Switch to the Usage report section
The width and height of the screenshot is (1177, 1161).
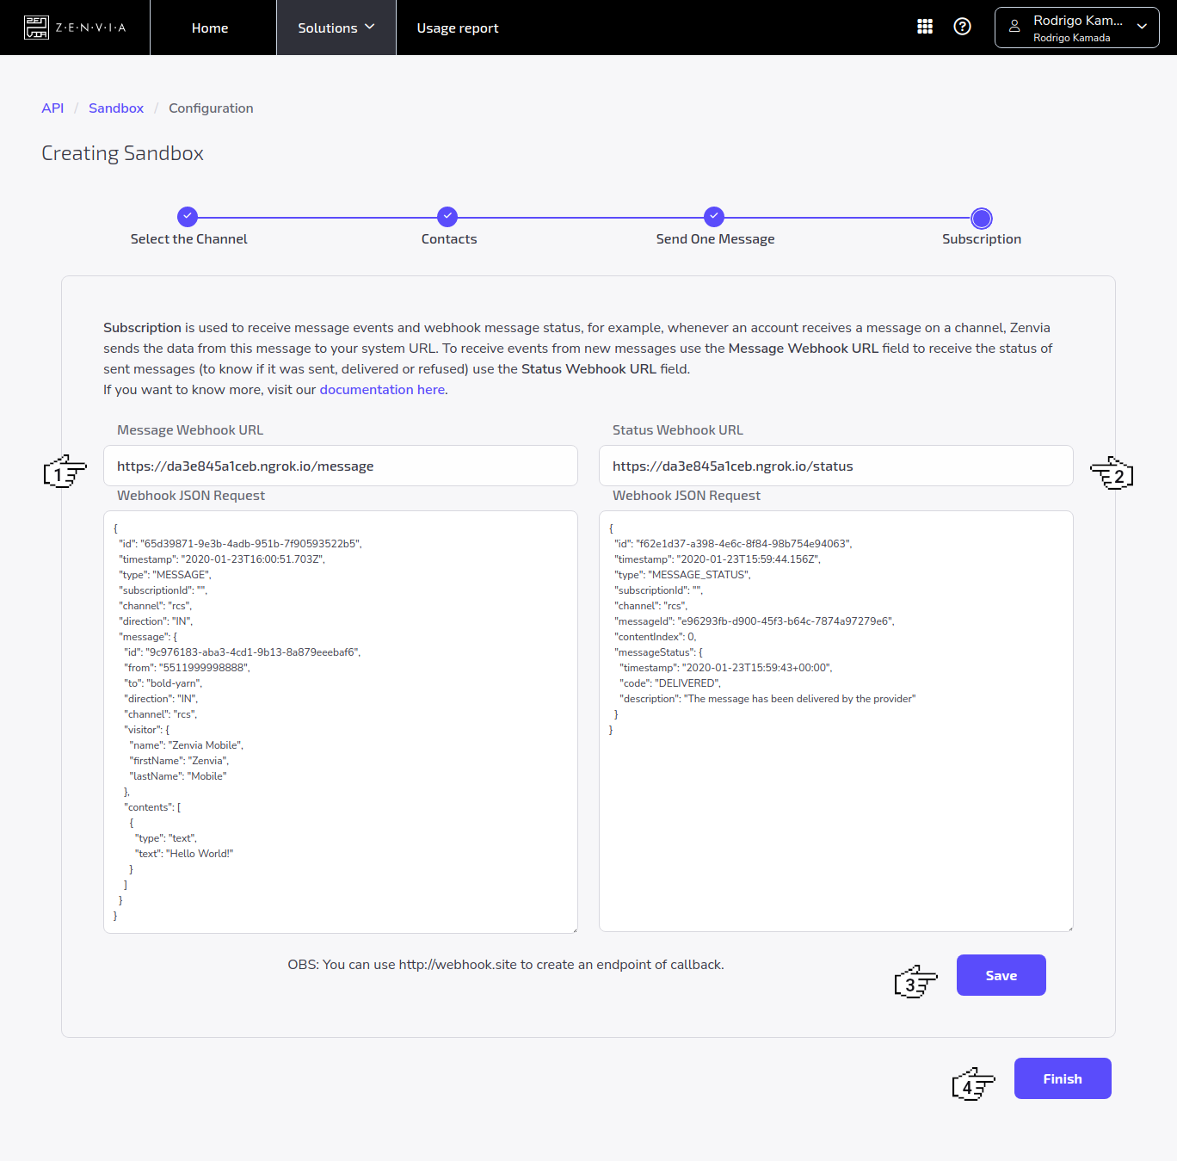coord(458,27)
